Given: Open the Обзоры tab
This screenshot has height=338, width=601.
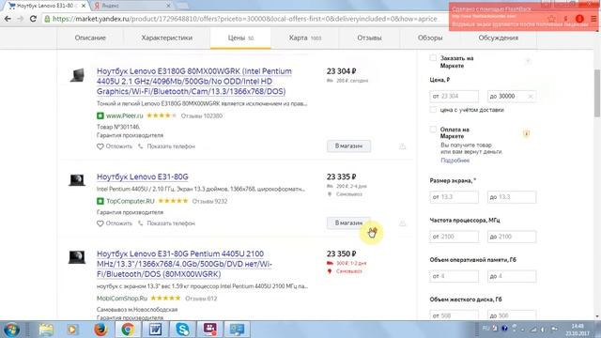Looking at the screenshot, I should coord(430,38).
